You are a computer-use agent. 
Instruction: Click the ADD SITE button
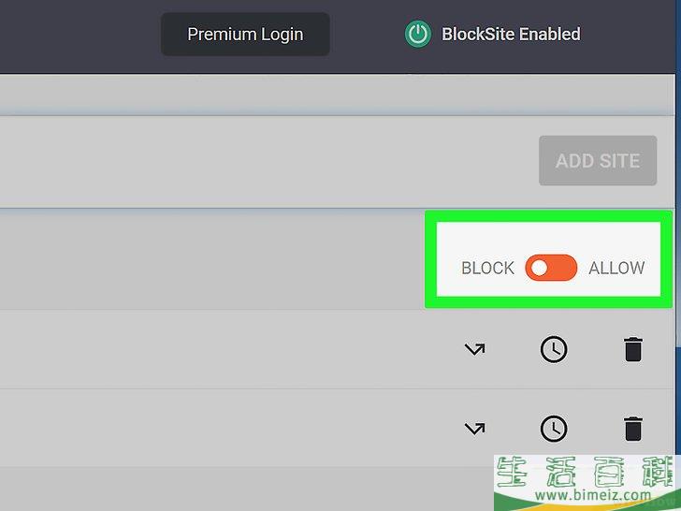click(598, 161)
